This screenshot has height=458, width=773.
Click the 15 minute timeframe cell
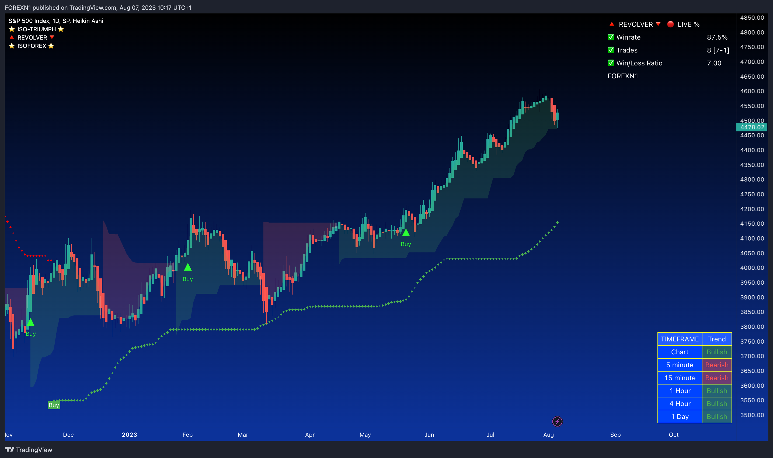pos(680,378)
